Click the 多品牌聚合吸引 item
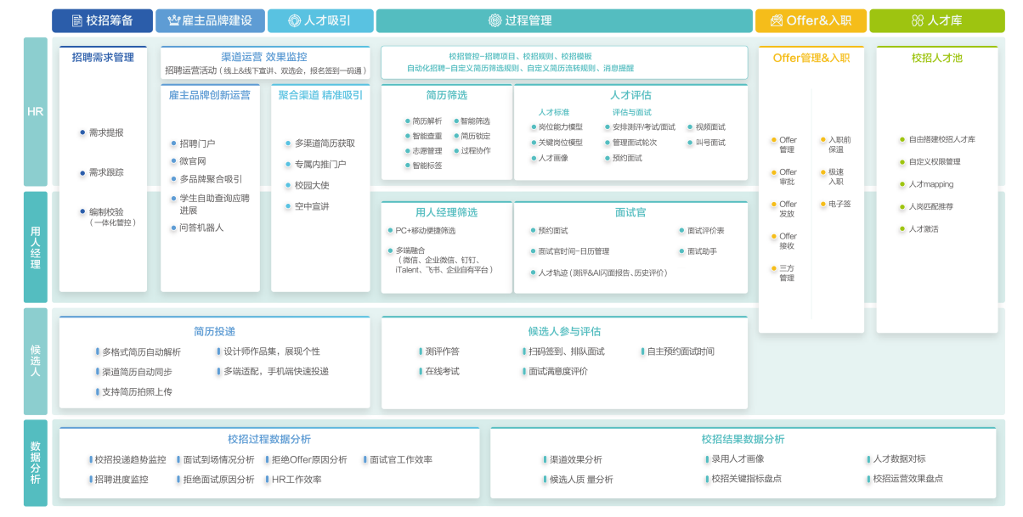Image resolution: width=1023 pixels, height=517 pixels. click(x=211, y=179)
